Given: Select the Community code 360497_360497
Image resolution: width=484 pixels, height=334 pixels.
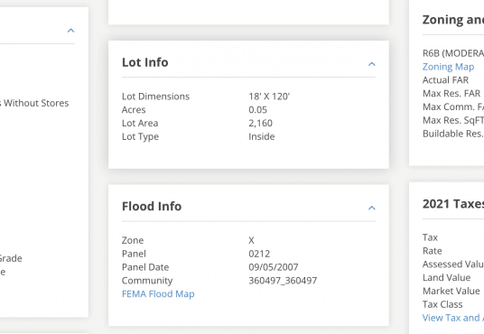Looking at the screenshot, I should click(x=283, y=281).
